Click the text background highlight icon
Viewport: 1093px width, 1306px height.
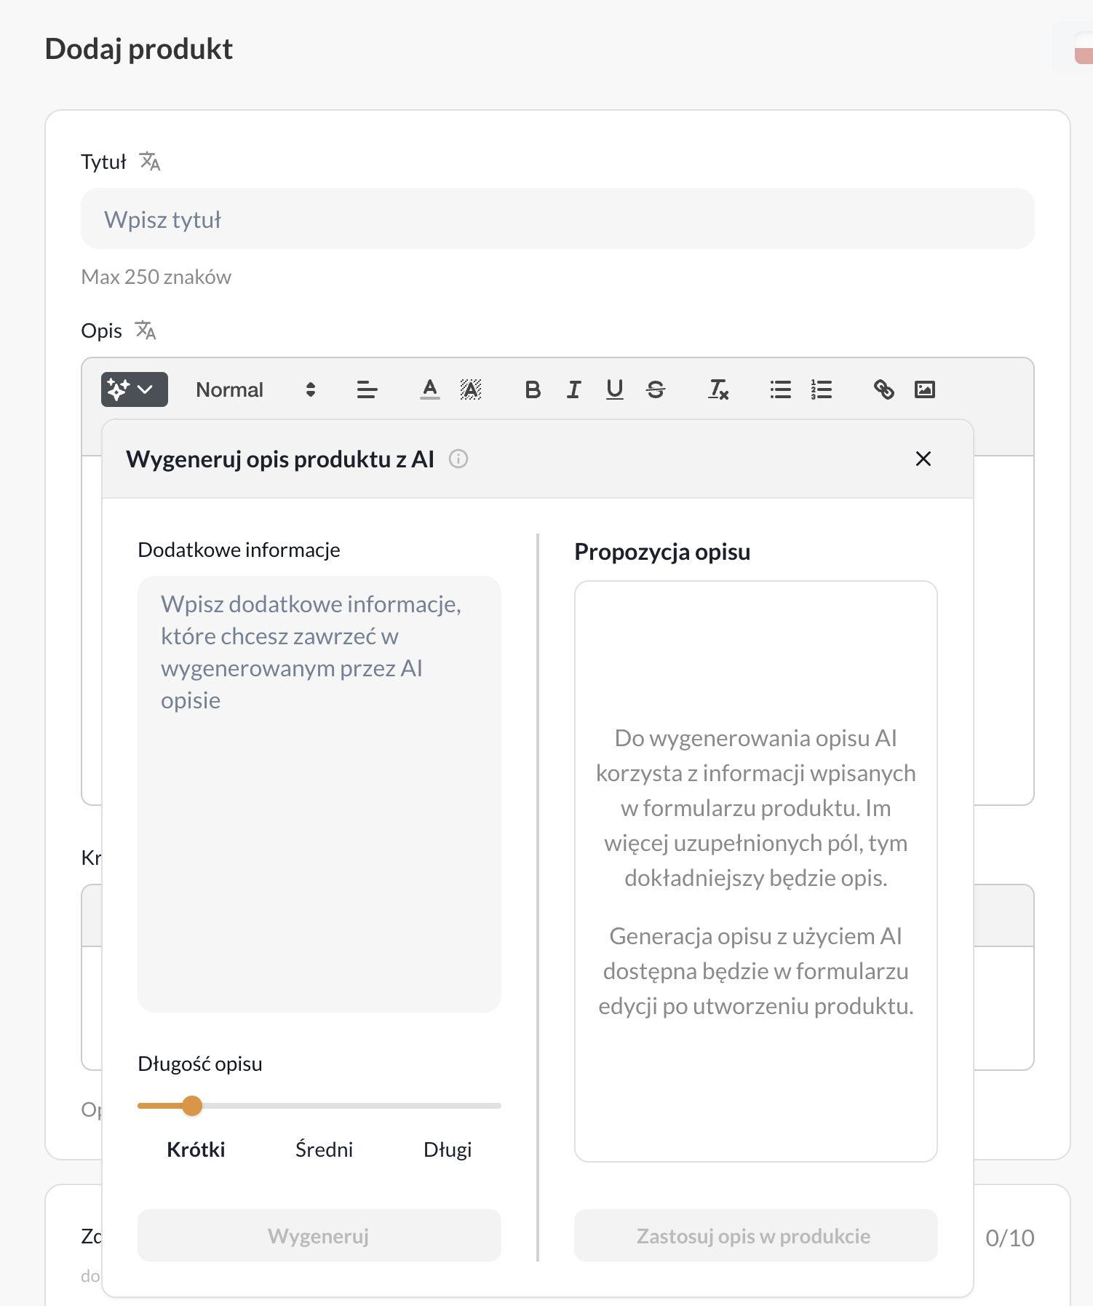tap(471, 389)
